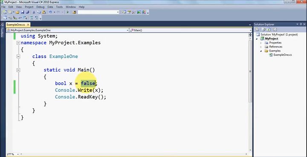Click the Save All toolbar icon
Screen dimensions: 307x157
click(27, 12)
